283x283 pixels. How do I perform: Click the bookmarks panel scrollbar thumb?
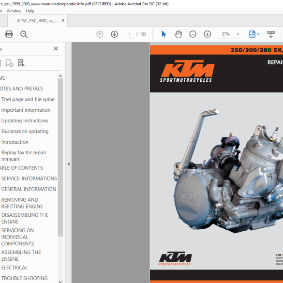tap(60, 157)
